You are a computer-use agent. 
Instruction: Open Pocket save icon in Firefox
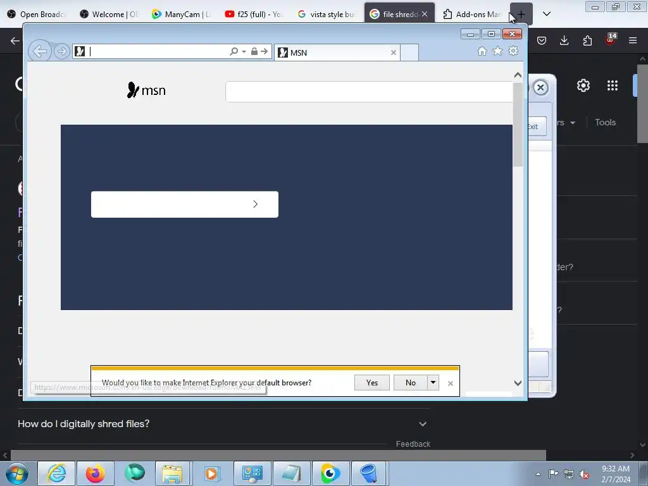542,40
